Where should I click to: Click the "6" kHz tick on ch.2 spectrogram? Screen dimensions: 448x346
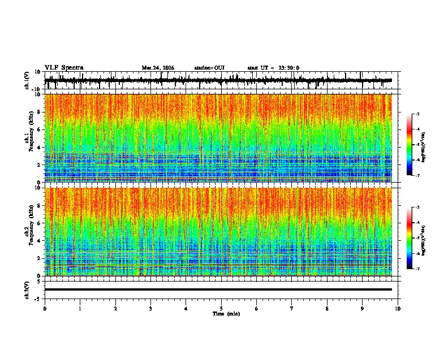click(x=39, y=223)
